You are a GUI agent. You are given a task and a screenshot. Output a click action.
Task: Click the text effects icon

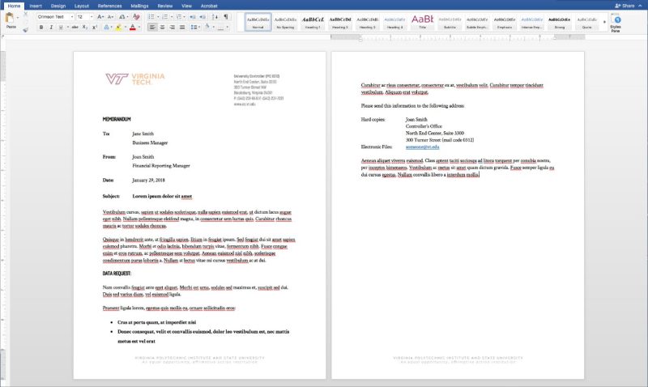(x=107, y=28)
